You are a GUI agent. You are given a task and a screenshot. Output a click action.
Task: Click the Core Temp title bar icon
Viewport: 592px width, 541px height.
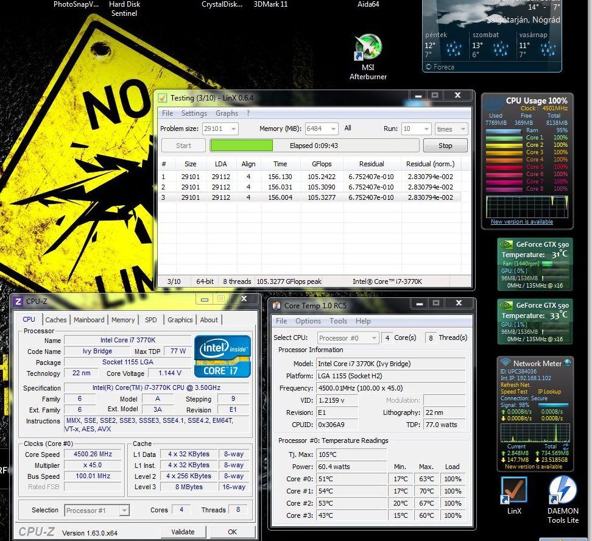(x=277, y=305)
